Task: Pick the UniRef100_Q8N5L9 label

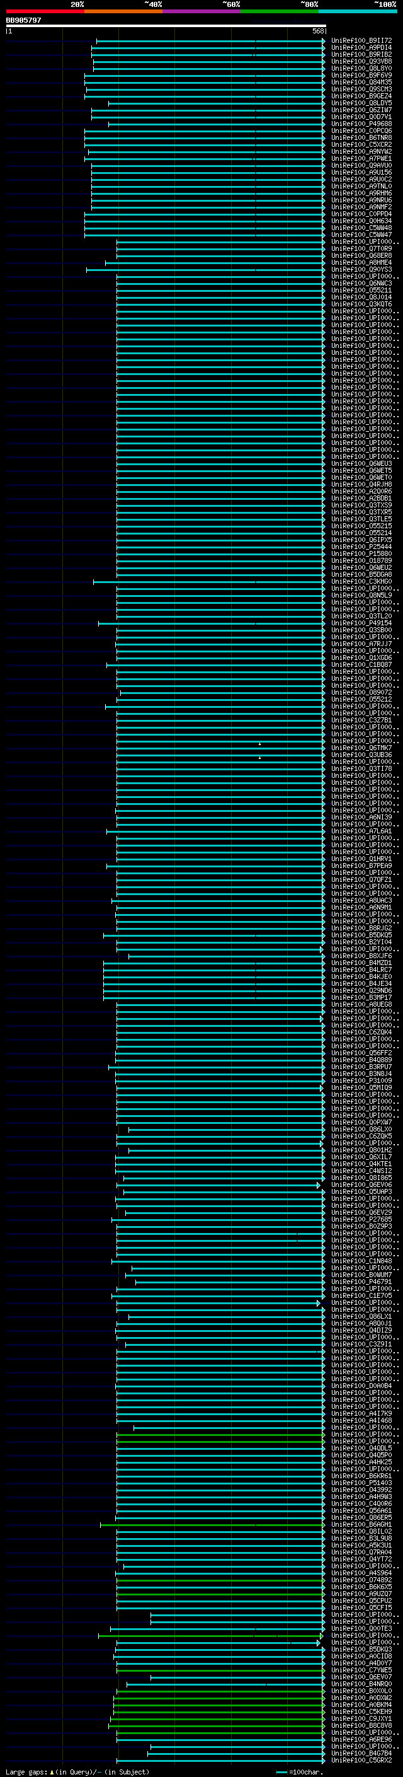Action: coord(361,595)
